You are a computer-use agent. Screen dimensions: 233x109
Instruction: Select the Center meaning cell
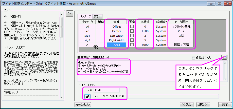(117, 31)
